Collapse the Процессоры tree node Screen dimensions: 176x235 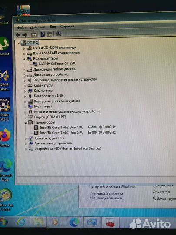pos(26,123)
